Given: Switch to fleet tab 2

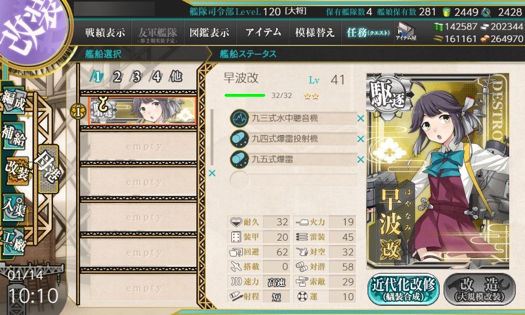Looking at the screenshot, I should click(117, 77).
